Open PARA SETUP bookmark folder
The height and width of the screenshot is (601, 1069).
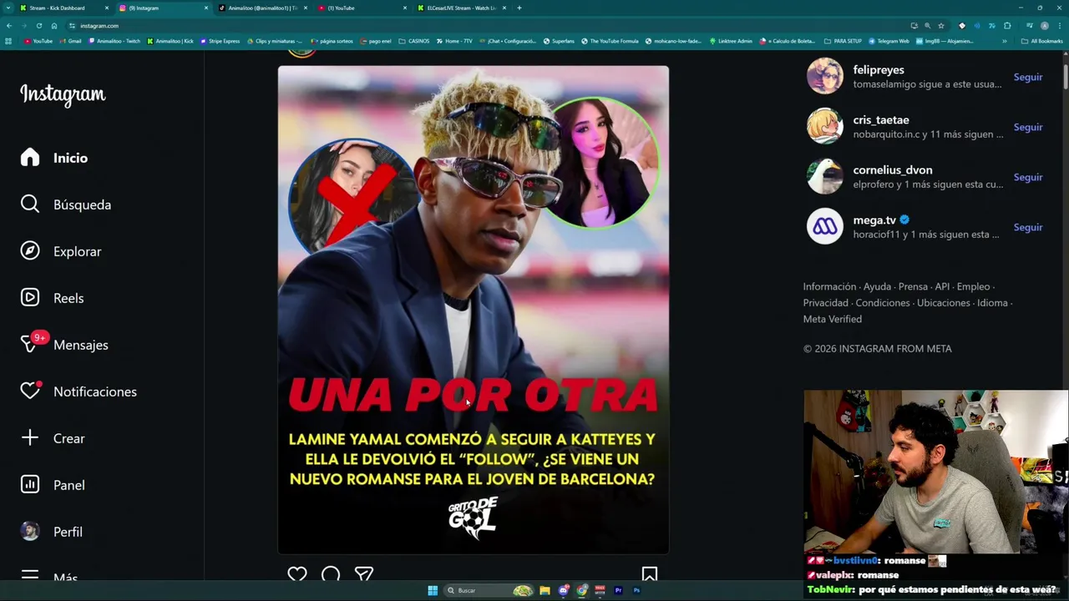pos(843,41)
